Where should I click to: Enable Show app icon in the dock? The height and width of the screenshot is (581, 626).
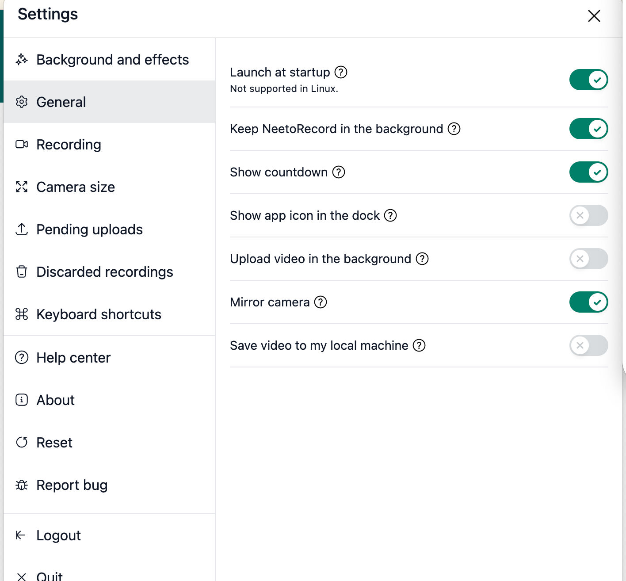tap(588, 215)
